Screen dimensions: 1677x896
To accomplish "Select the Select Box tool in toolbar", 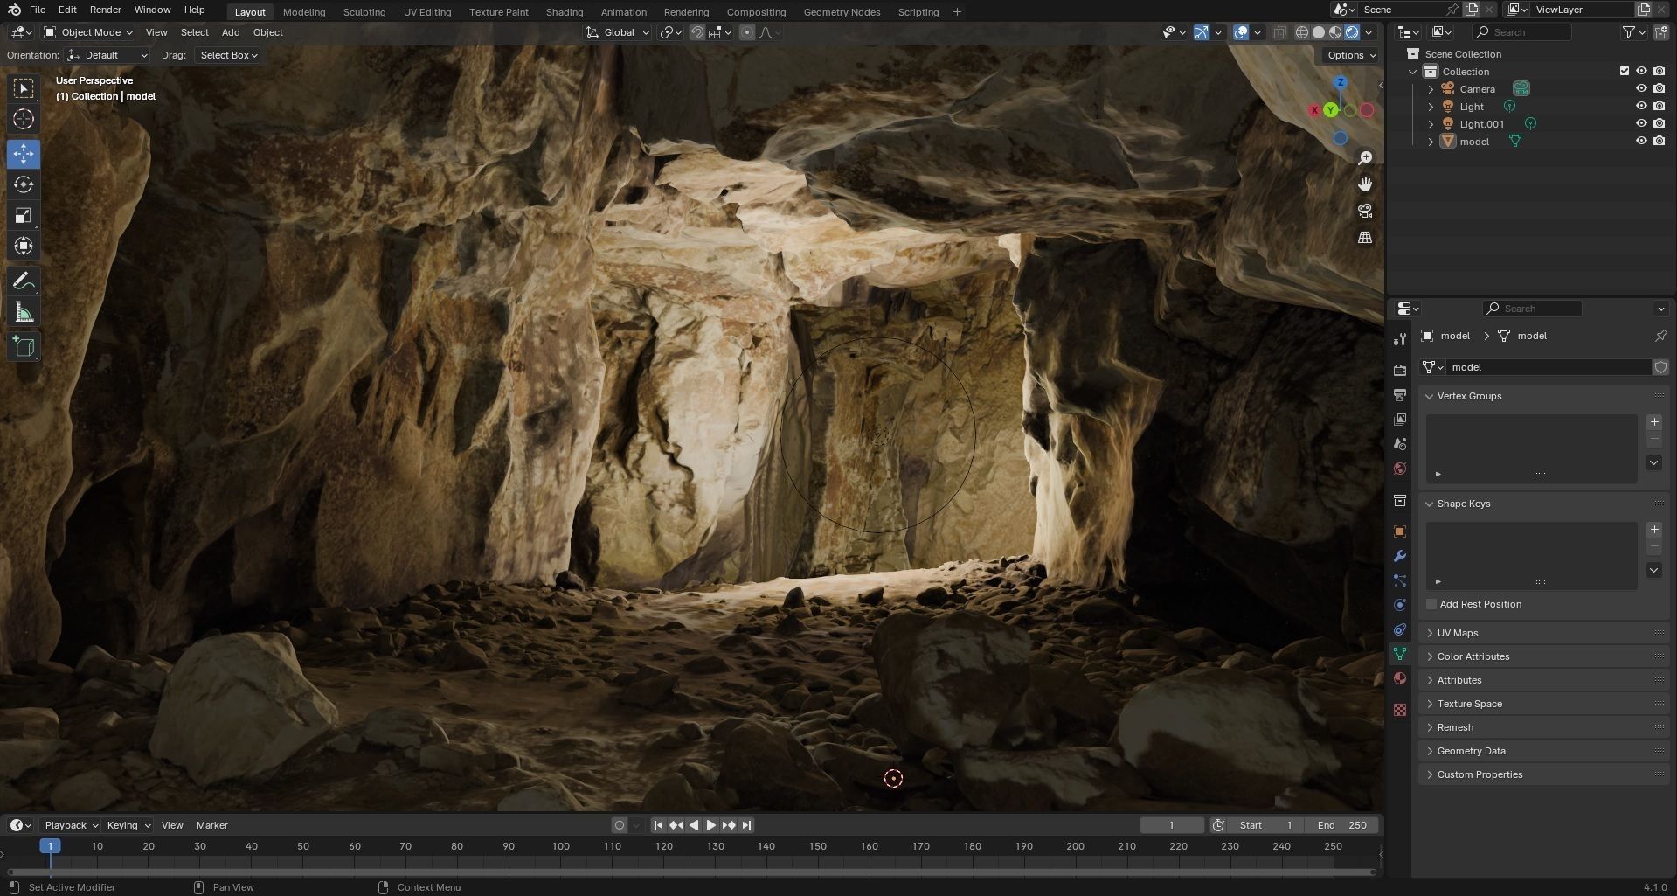I will 24,88.
